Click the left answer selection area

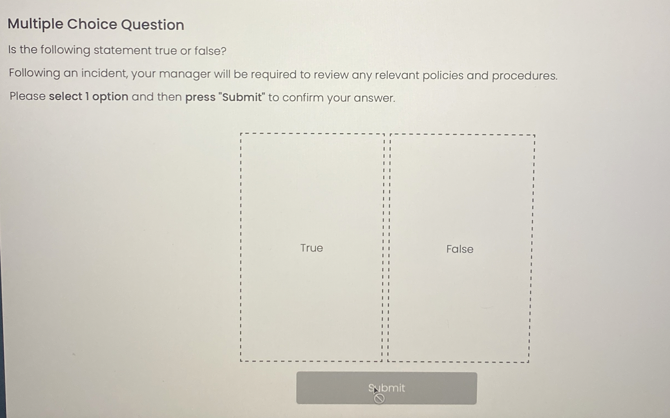point(311,248)
